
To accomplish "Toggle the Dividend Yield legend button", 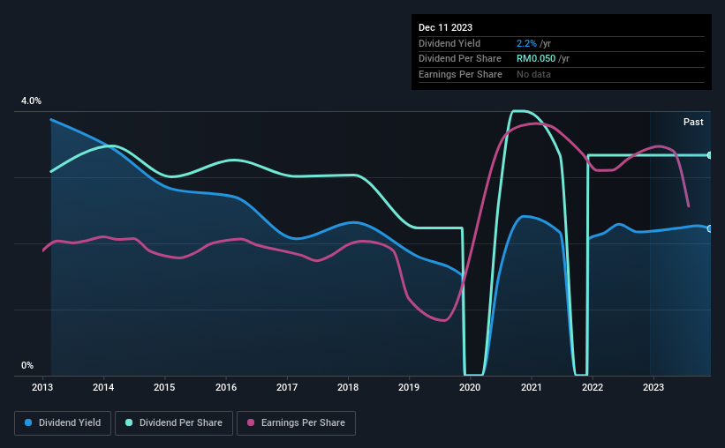I will click(63, 423).
